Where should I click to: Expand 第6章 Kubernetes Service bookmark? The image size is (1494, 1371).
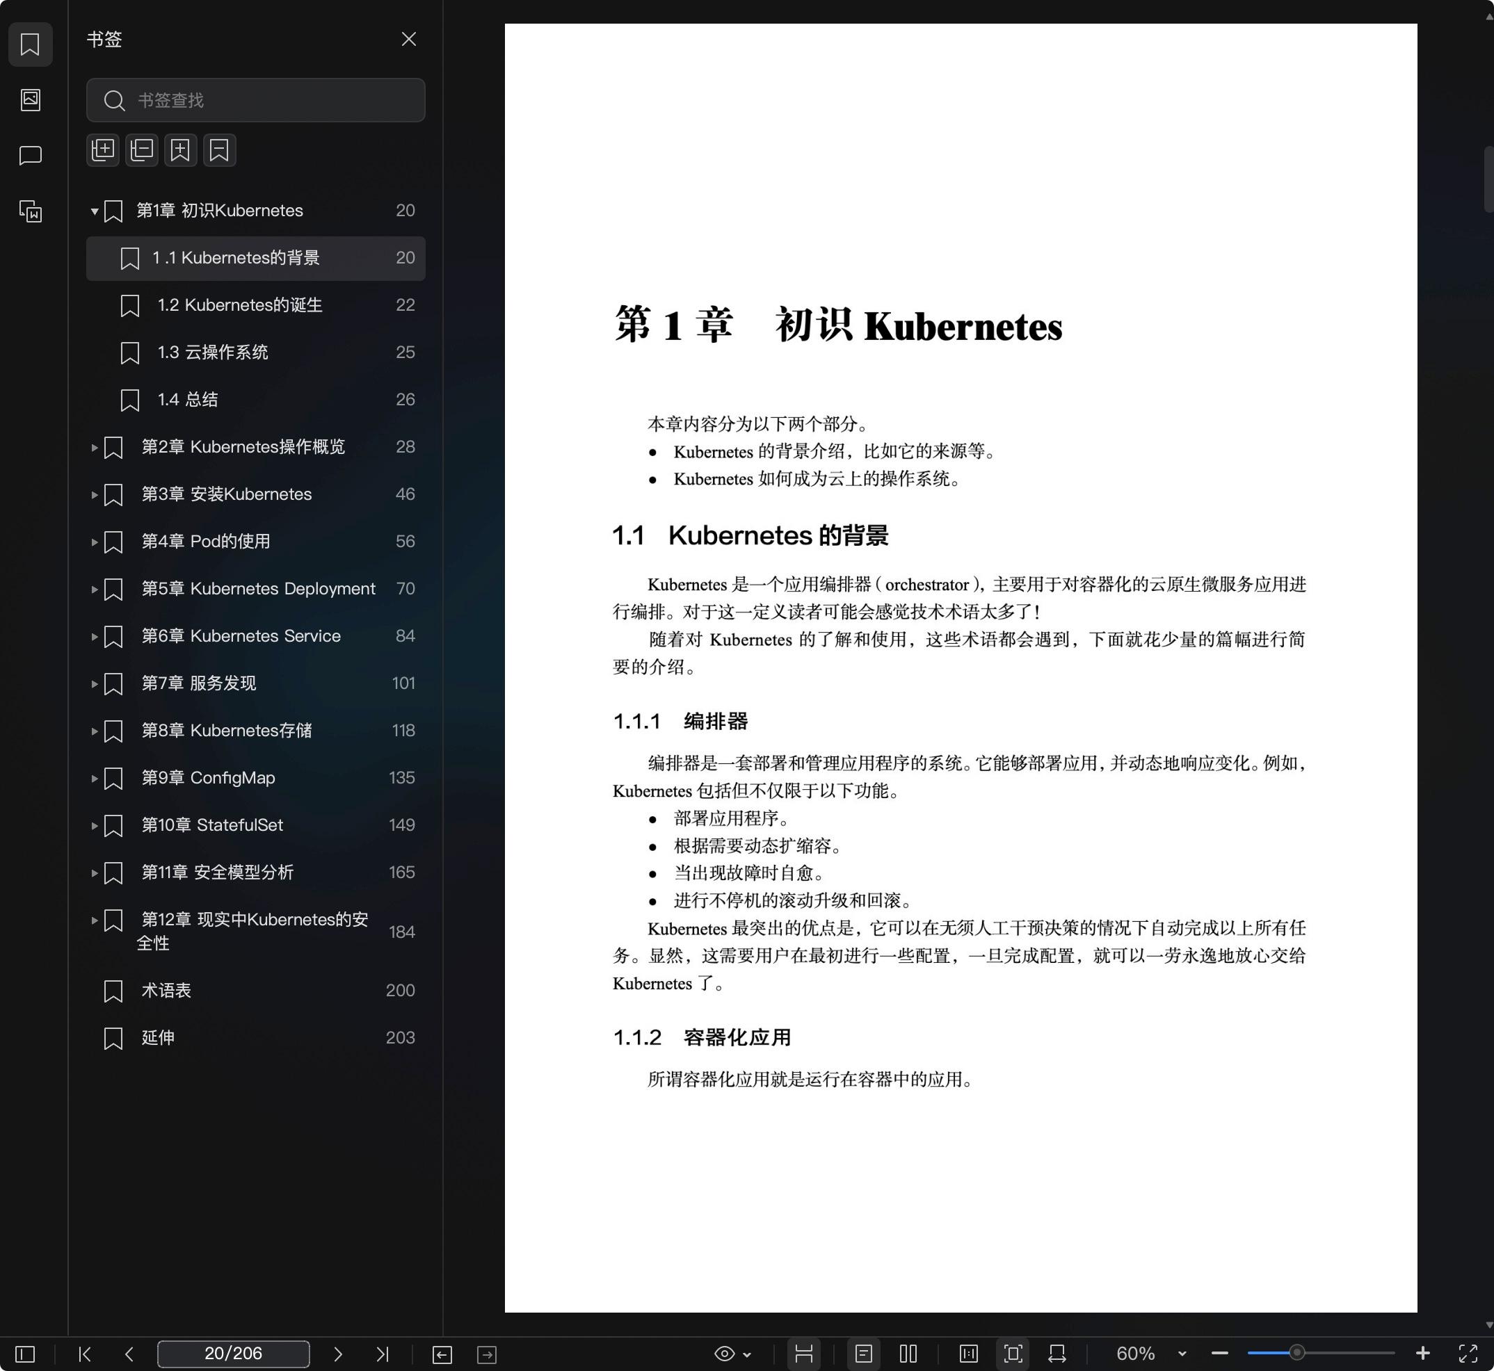pos(95,637)
